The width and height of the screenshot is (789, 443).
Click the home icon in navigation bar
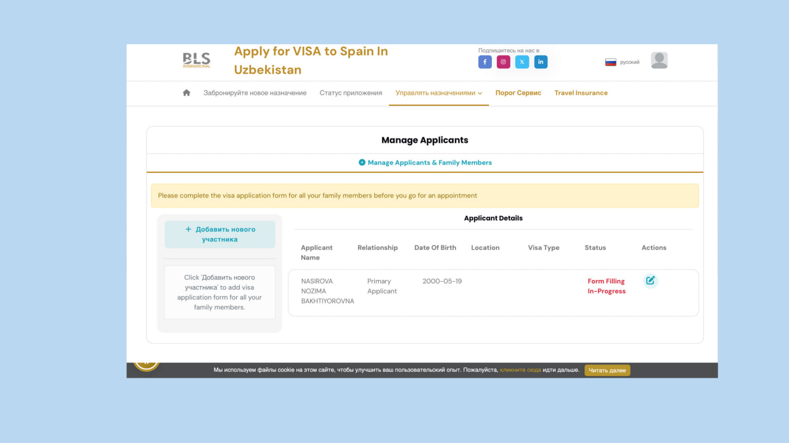pyautogui.click(x=187, y=93)
